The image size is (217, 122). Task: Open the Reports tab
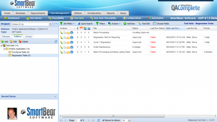point(111,13)
